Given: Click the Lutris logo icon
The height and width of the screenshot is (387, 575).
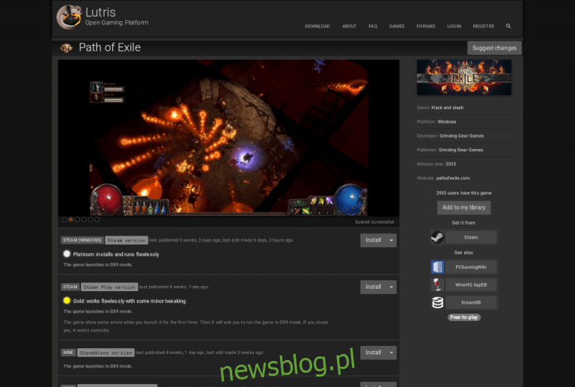Looking at the screenshot, I should [x=70, y=17].
